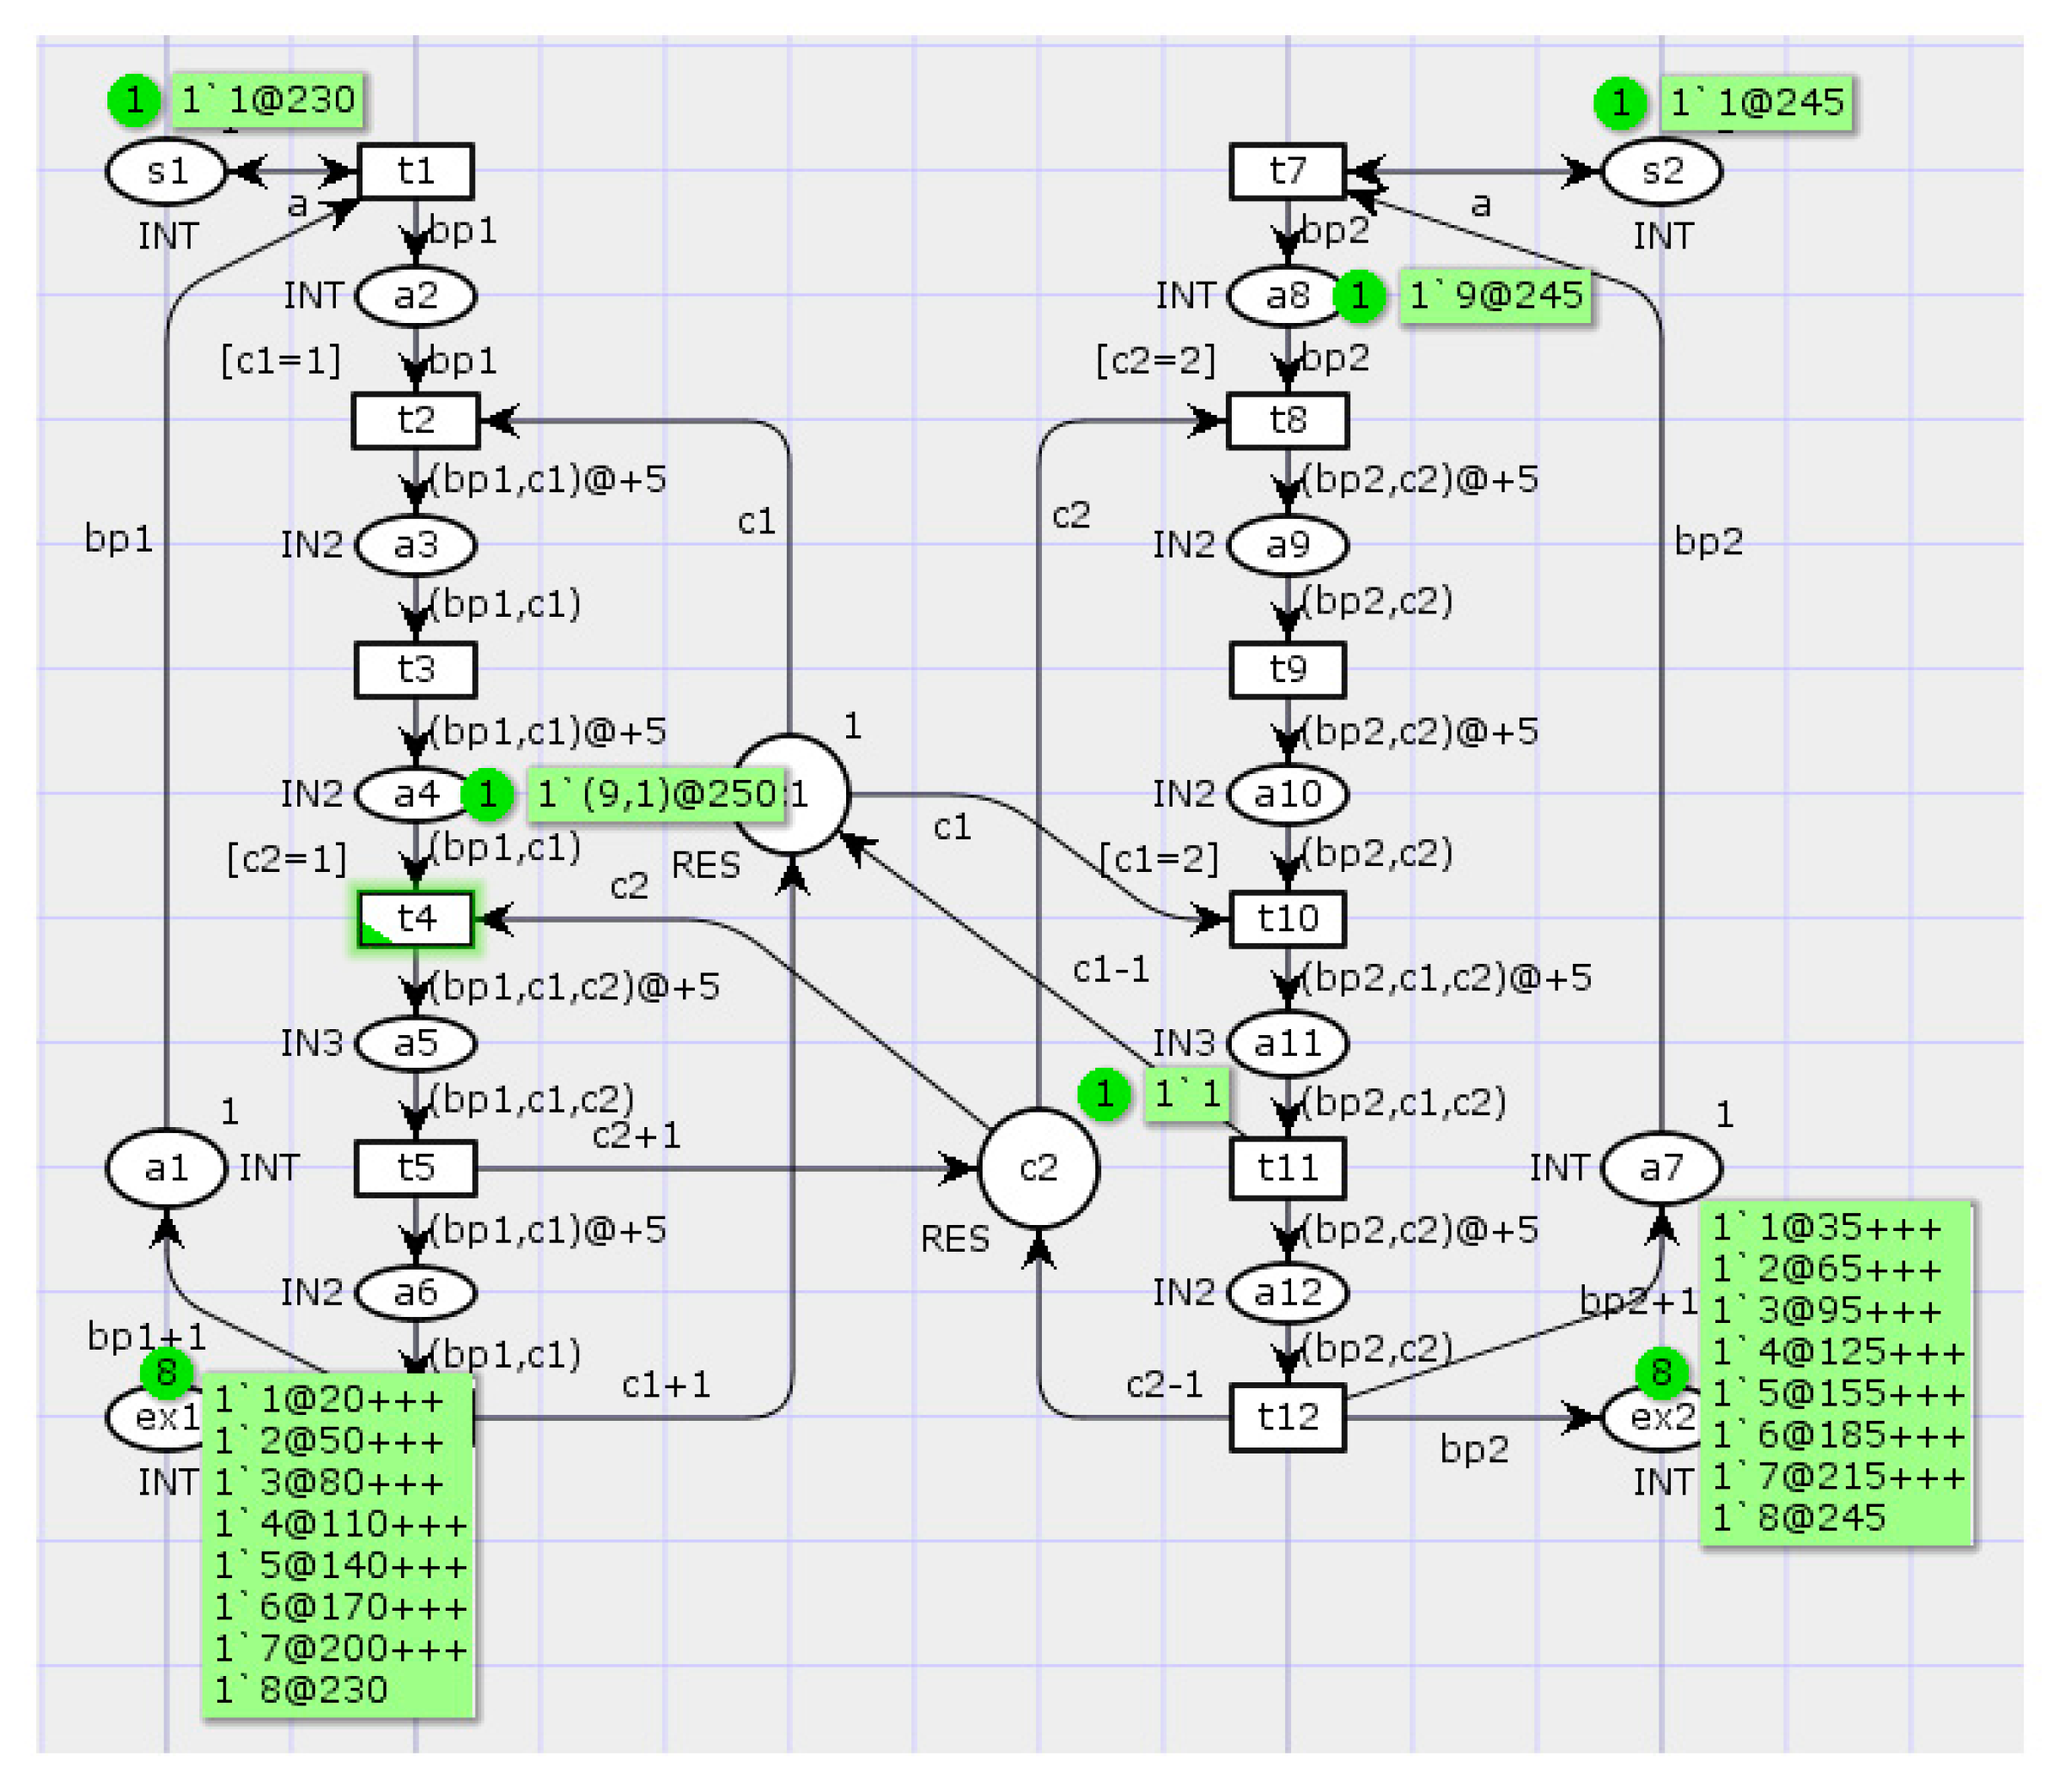
Task: Select transition t1 rectangle
Action: (415, 171)
